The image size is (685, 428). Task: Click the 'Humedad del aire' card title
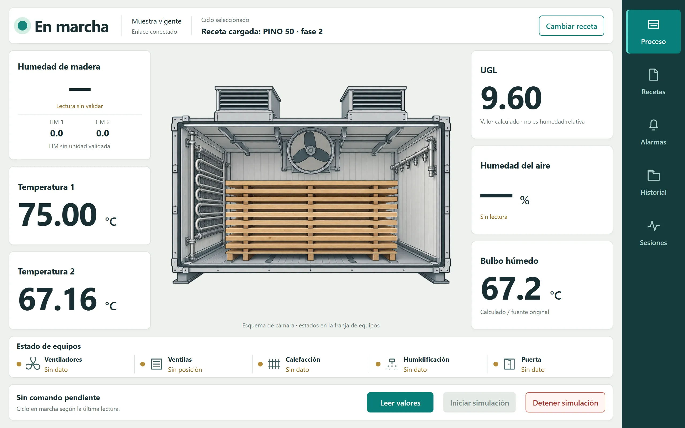(515, 166)
